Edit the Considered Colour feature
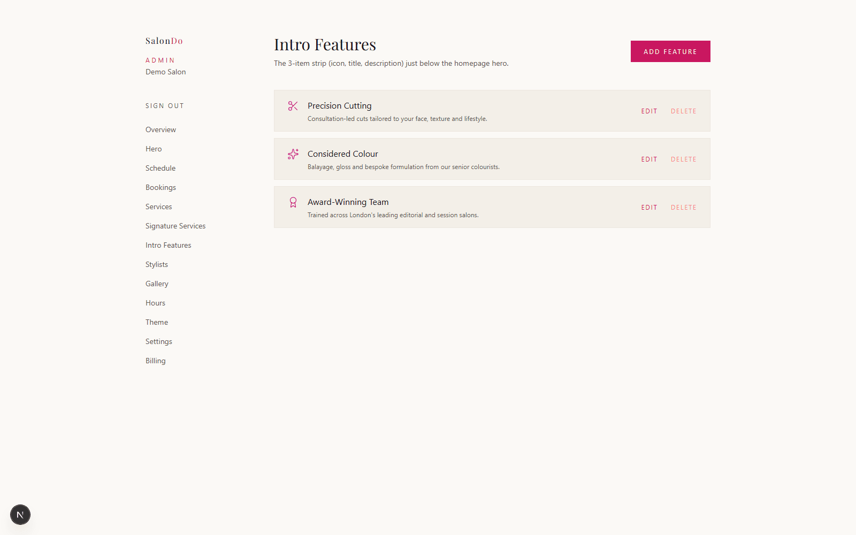856x535 pixels. click(x=649, y=159)
